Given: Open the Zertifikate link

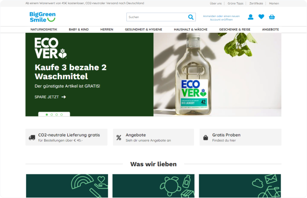Looking at the screenshot, I should click(256, 3).
